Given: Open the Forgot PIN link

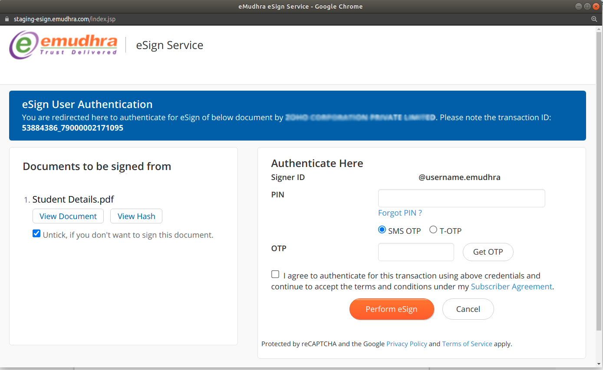Looking at the screenshot, I should pyautogui.click(x=400, y=213).
